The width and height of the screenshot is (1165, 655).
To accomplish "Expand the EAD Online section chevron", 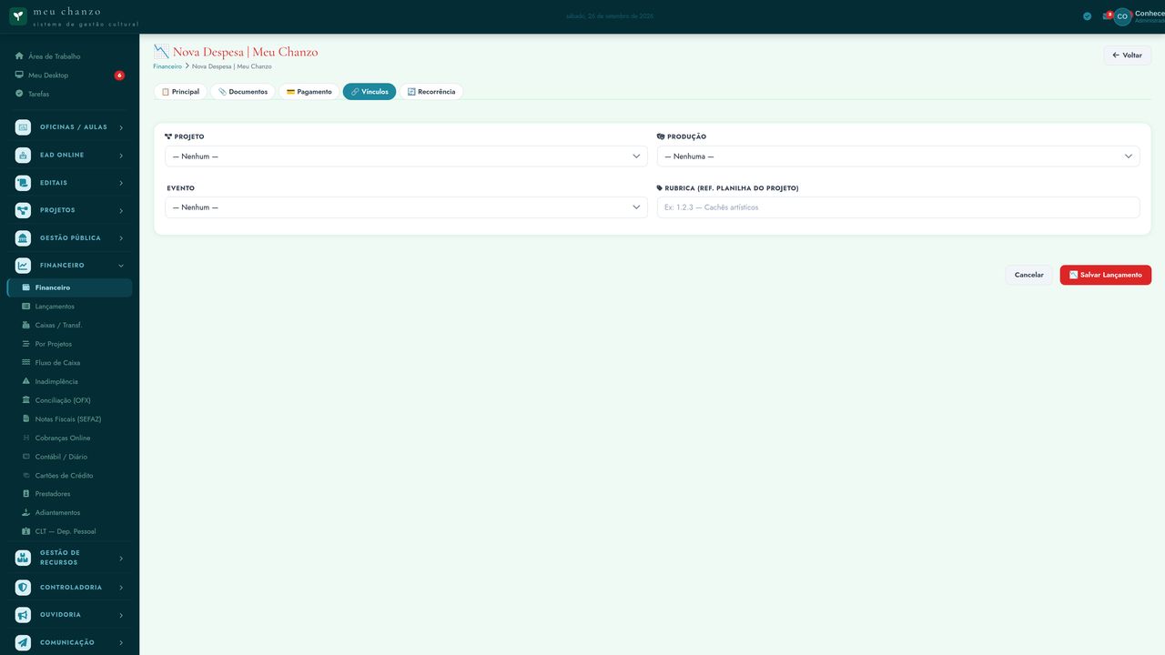I will [x=121, y=156].
